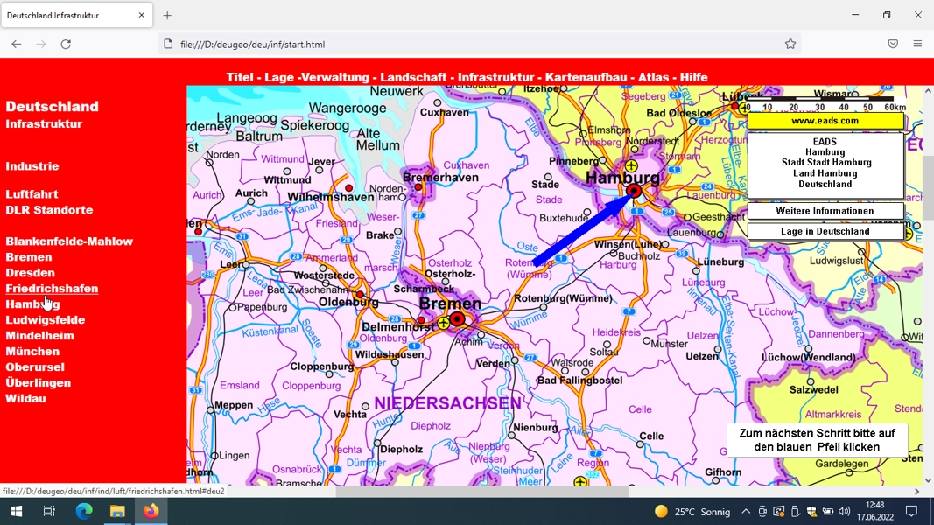
Task: Open the Kartenaufbau menu item
Action: pos(586,77)
